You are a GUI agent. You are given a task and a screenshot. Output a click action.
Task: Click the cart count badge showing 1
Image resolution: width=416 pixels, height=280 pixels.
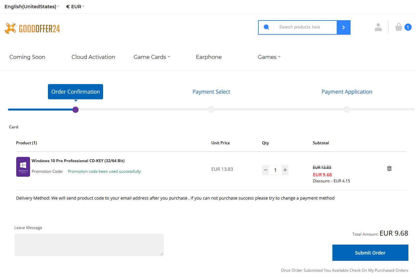click(x=408, y=27)
